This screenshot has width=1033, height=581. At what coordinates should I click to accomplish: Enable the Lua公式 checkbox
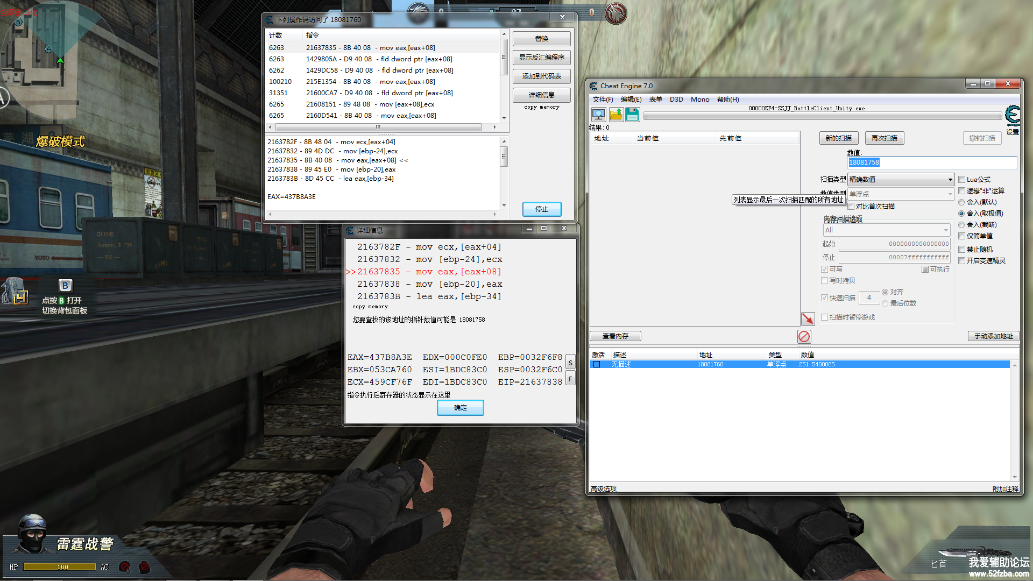(x=961, y=180)
